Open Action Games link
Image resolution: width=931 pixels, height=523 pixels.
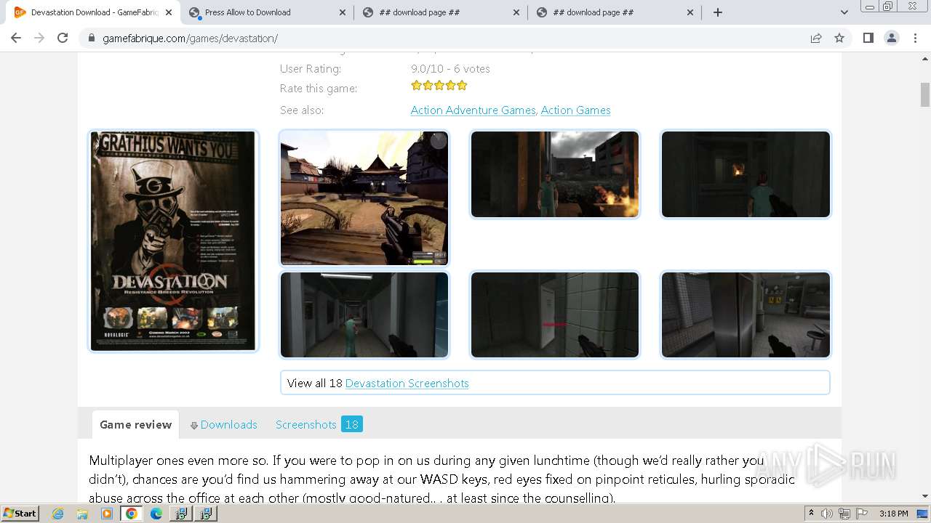click(x=575, y=110)
